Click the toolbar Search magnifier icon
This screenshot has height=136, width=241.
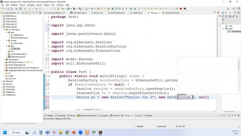tap(228, 9)
